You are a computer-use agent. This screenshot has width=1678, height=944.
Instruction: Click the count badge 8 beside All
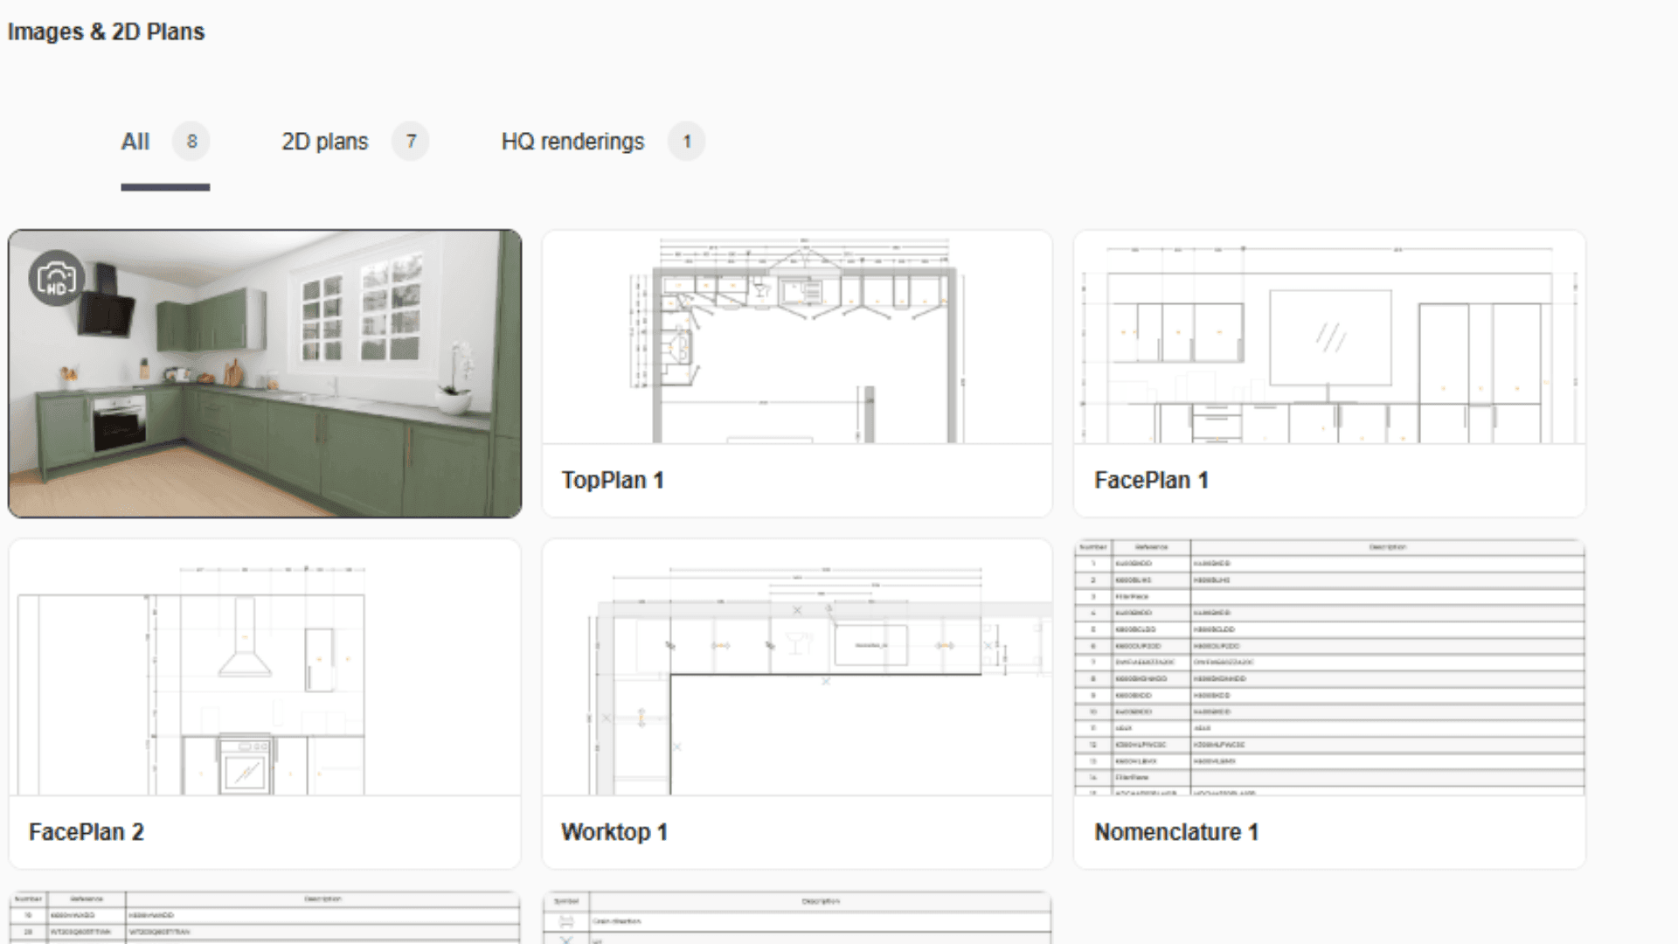pos(191,142)
